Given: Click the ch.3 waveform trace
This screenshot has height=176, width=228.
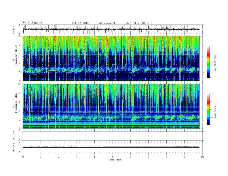Looking at the screenshot, I should pyautogui.click(x=111, y=136).
